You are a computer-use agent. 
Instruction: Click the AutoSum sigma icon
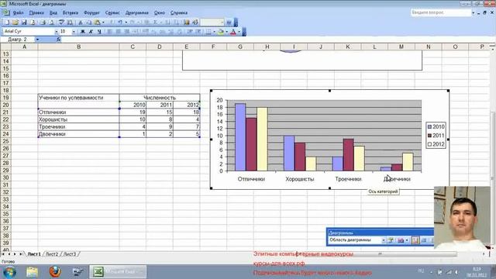point(155,22)
